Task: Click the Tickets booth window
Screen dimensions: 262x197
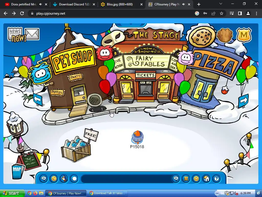Action: [x=145, y=88]
